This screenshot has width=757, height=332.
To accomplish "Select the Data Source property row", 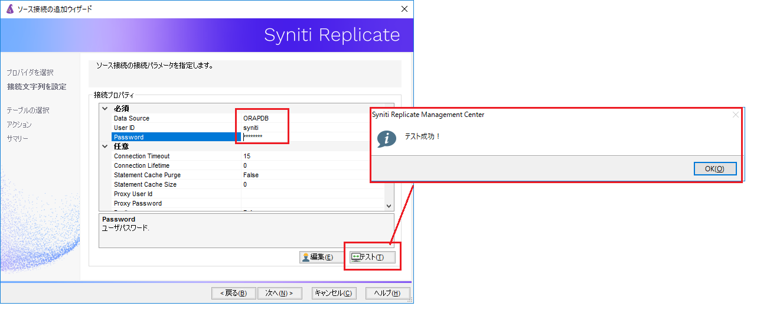I will 247,118.
